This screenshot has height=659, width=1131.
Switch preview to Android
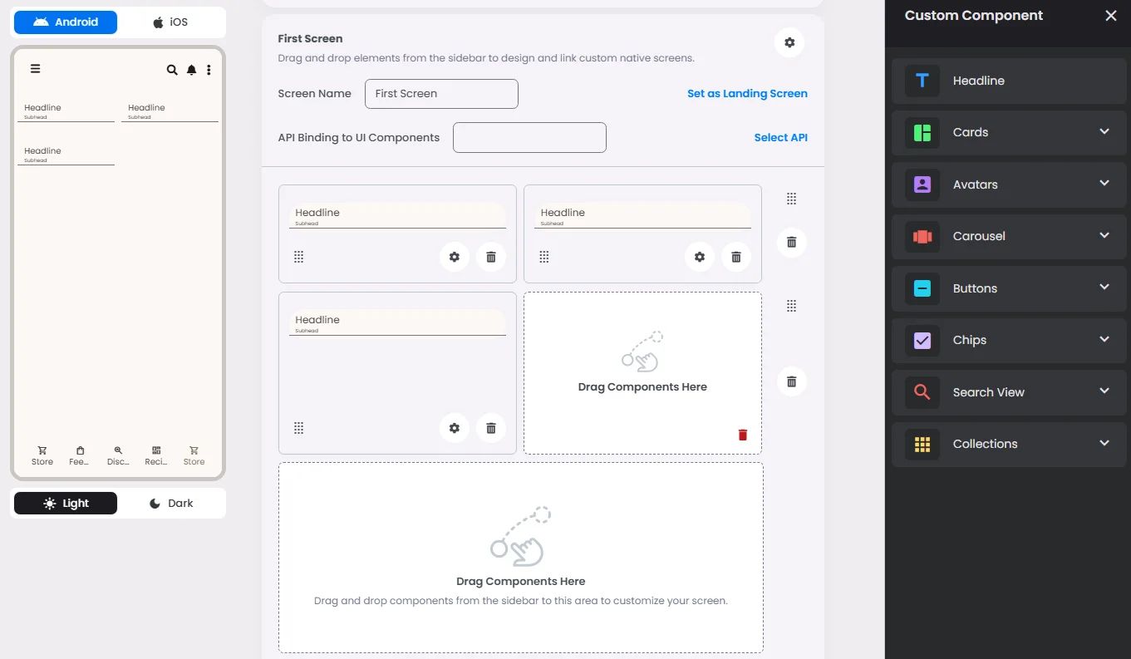pyautogui.click(x=66, y=22)
